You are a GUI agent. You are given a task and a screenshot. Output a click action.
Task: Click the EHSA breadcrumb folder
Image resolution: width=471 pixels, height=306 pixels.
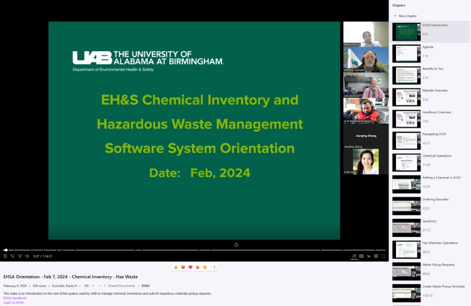146,286
